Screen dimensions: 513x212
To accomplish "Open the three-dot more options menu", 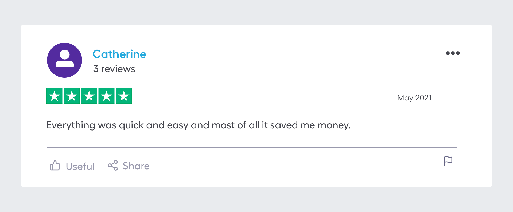I will tap(453, 53).
